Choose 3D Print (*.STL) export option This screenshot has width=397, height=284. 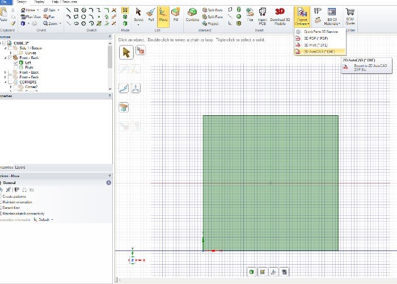320,45
